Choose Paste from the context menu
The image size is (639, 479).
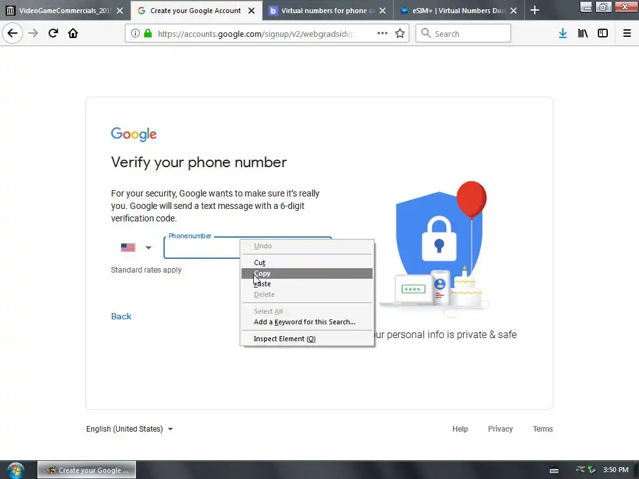click(307, 284)
